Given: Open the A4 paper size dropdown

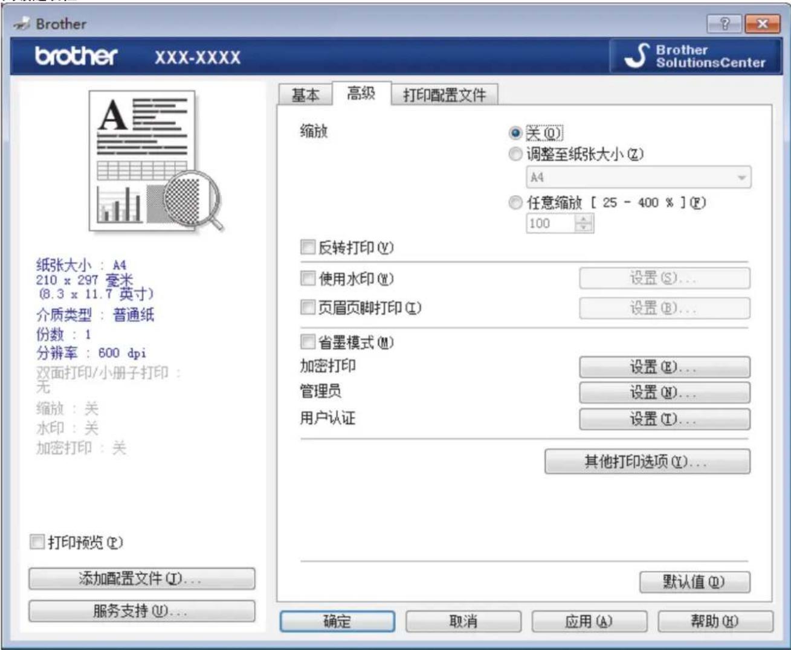Looking at the screenshot, I should coord(638,178).
